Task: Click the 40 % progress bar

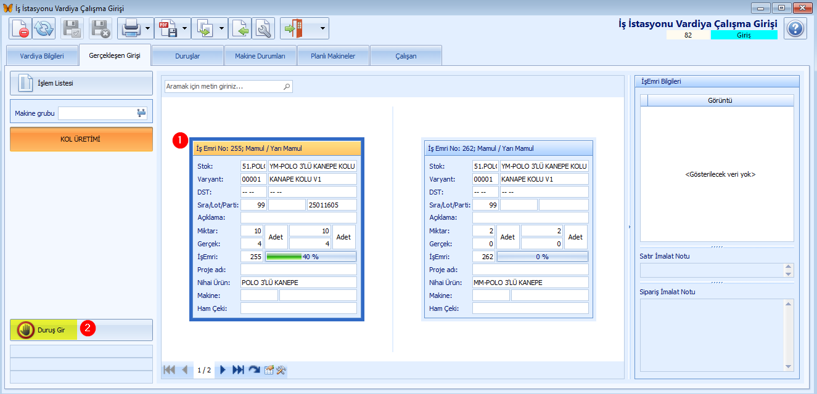Action: click(311, 257)
